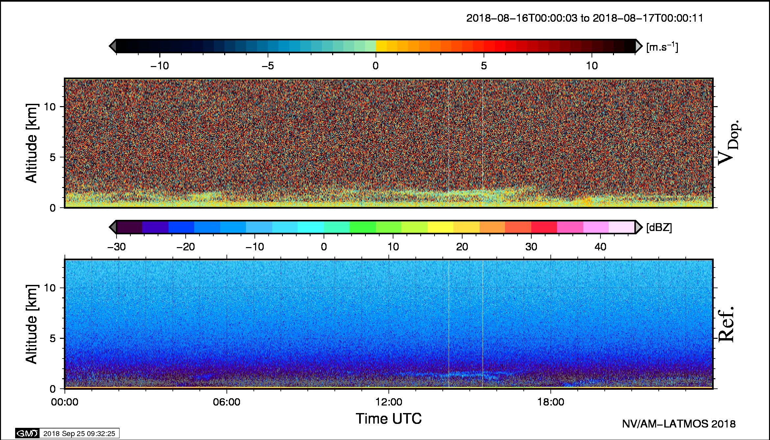Click the NV/AM-LATMOS 2018 credit text

pyautogui.click(x=678, y=424)
